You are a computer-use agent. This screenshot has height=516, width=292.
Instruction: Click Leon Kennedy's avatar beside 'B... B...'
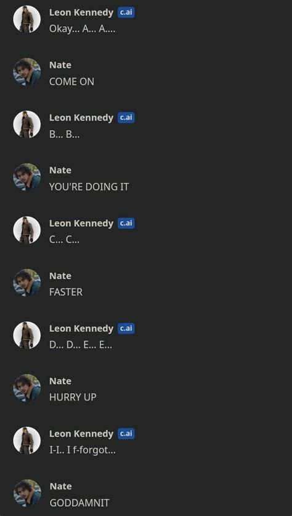27,124
